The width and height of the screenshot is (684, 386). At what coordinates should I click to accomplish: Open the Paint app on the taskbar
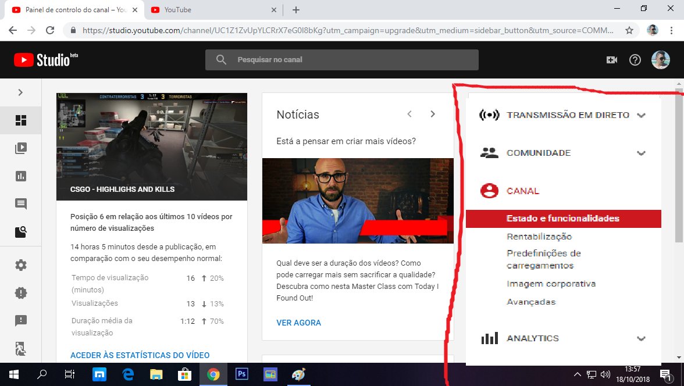299,374
